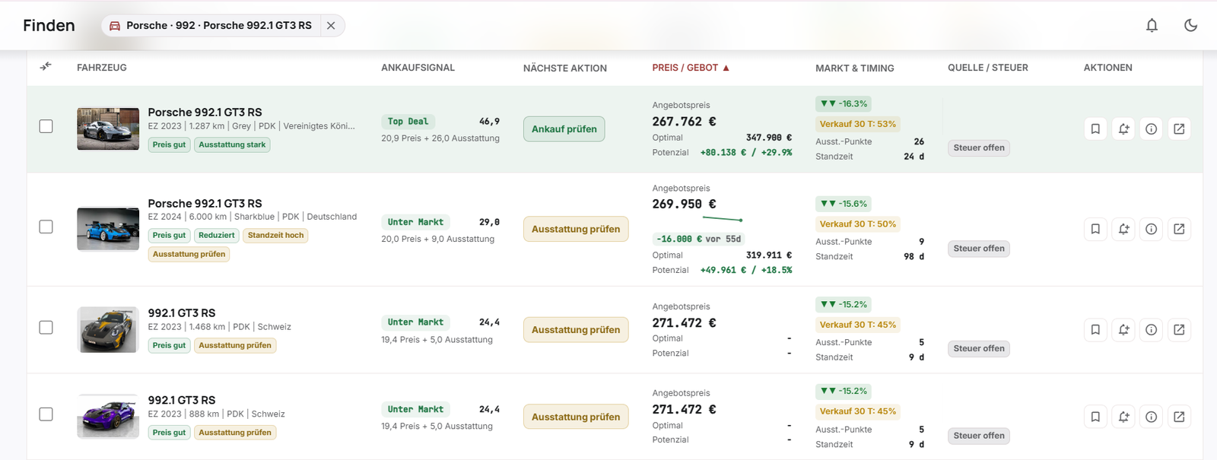Click the Reduziert tag

click(217, 236)
